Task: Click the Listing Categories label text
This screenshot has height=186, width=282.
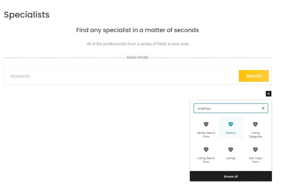Action: [255, 135]
